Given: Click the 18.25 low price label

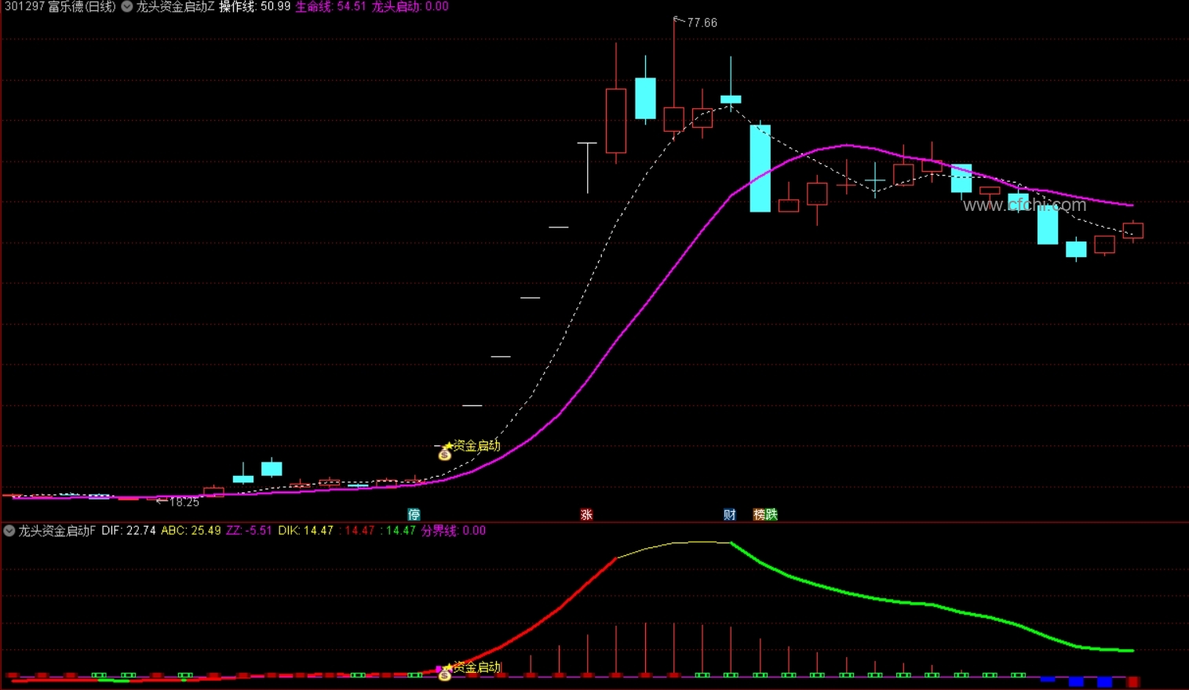Looking at the screenshot, I should 184,502.
